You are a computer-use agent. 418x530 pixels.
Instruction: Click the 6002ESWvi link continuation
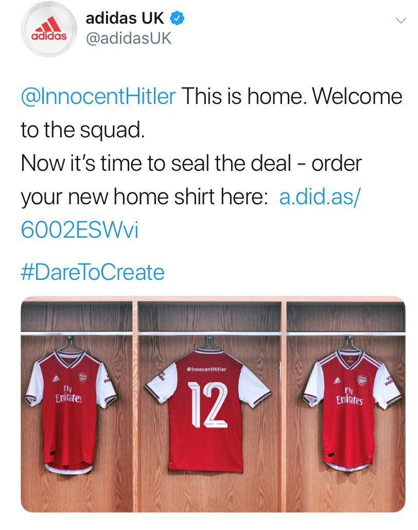[80, 230]
